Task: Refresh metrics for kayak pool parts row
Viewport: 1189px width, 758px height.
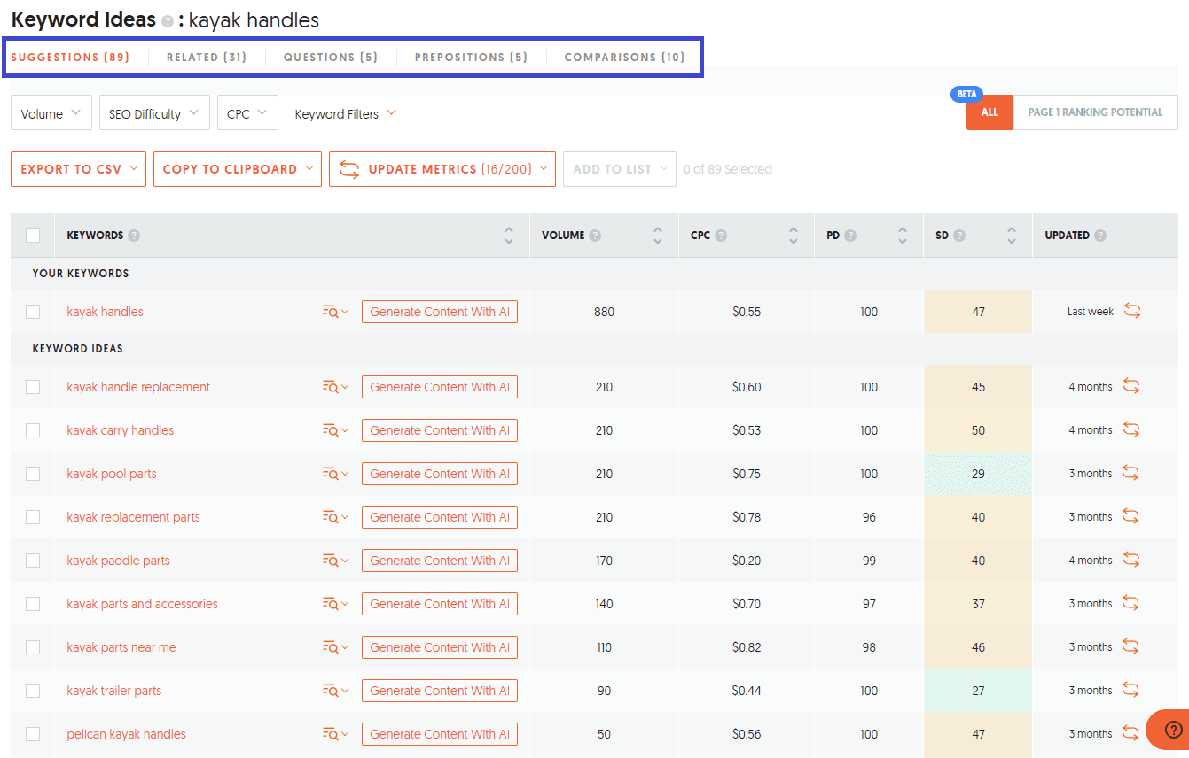Action: coord(1131,473)
